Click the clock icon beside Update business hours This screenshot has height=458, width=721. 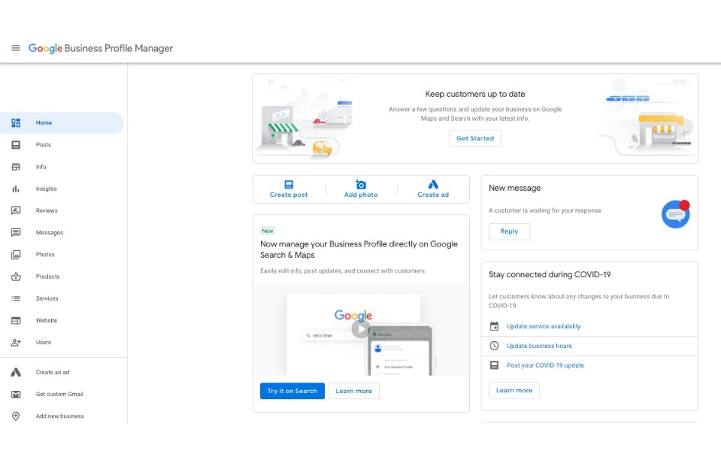coord(494,346)
